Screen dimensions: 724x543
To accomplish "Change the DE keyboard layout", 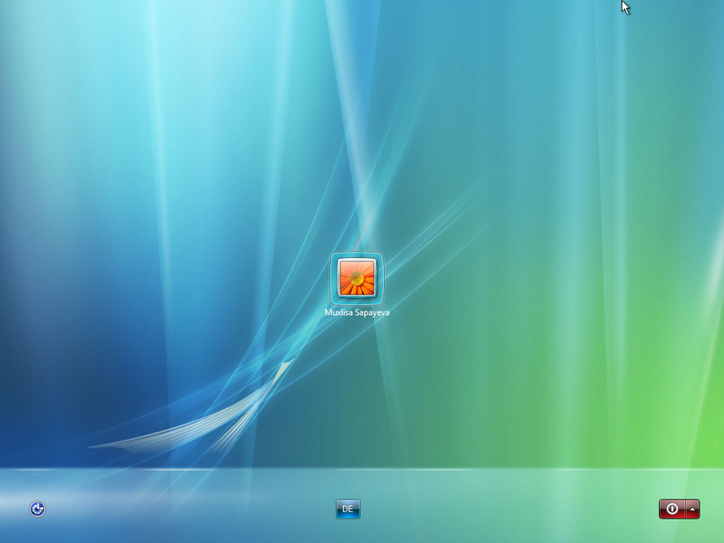I will [x=348, y=509].
